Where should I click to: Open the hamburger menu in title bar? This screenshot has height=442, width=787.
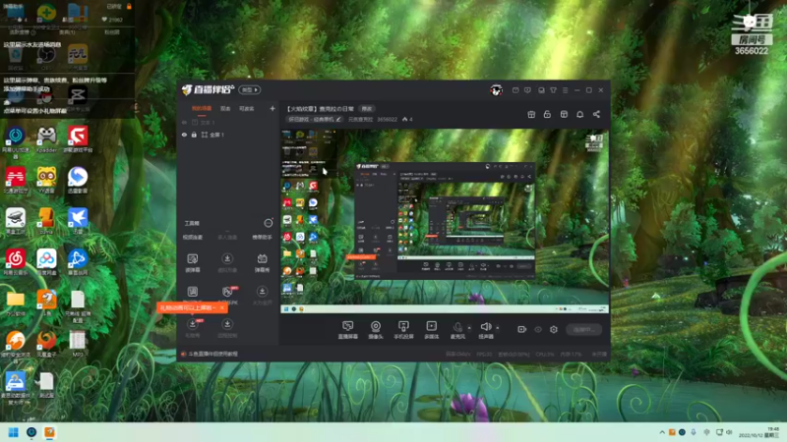(565, 90)
